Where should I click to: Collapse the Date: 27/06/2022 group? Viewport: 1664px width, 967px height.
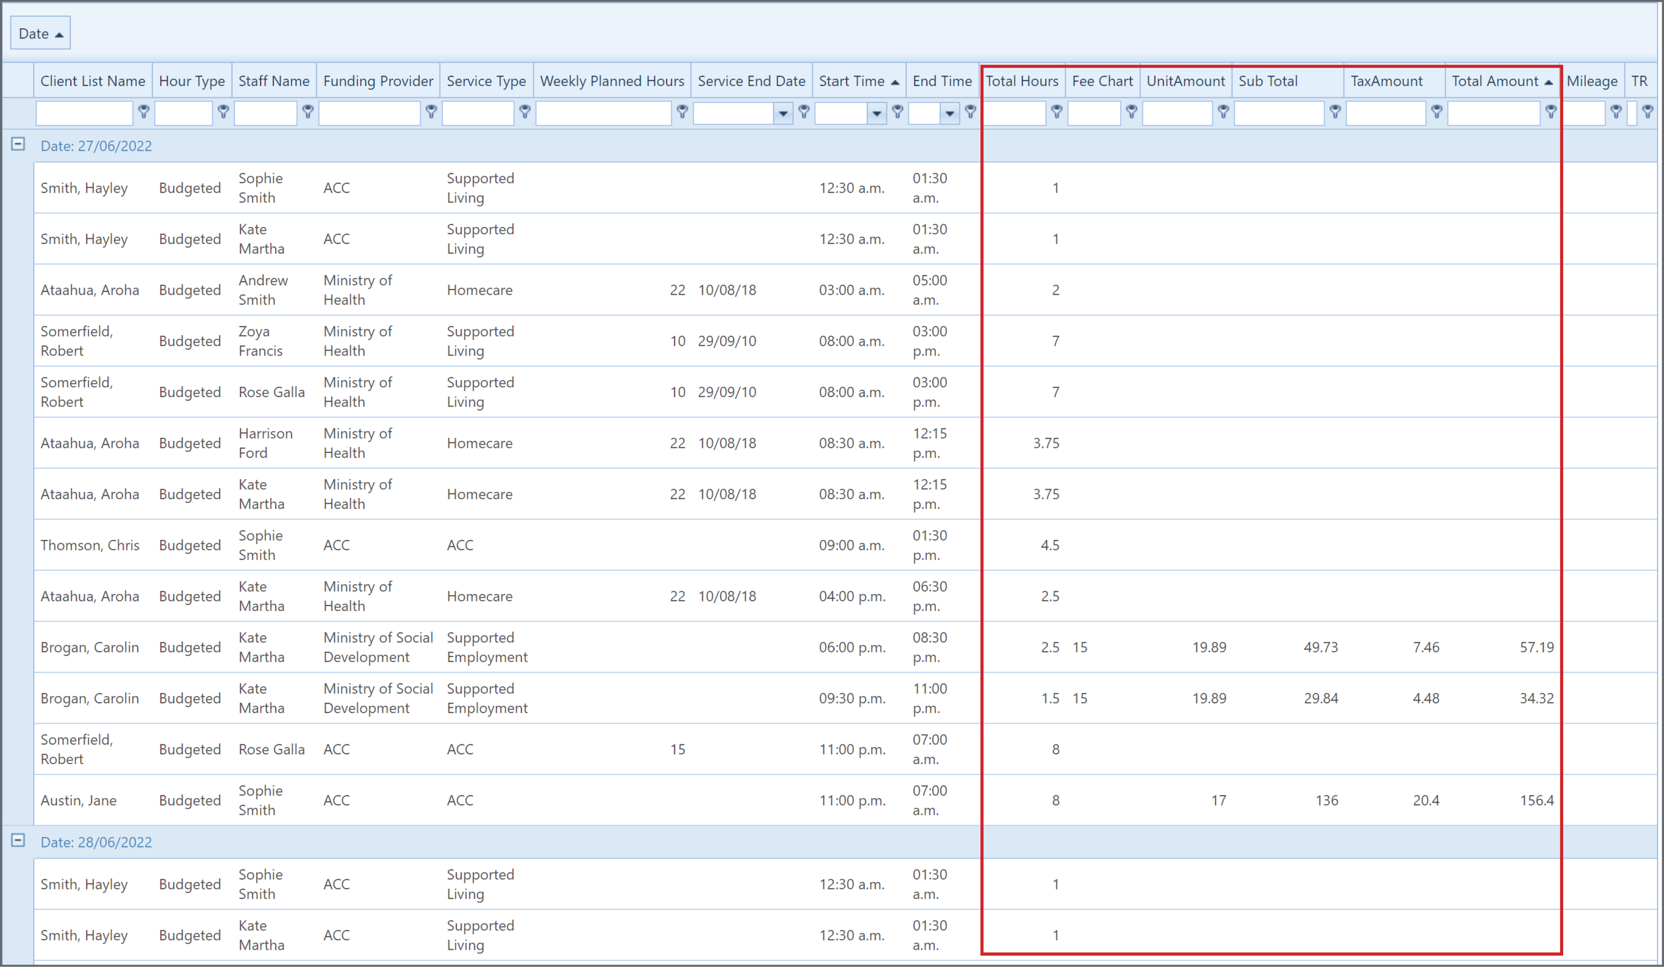pos(18,144)
